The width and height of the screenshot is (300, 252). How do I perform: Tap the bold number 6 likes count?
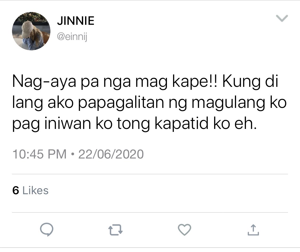pyautogui.click(x=16, y=190)
